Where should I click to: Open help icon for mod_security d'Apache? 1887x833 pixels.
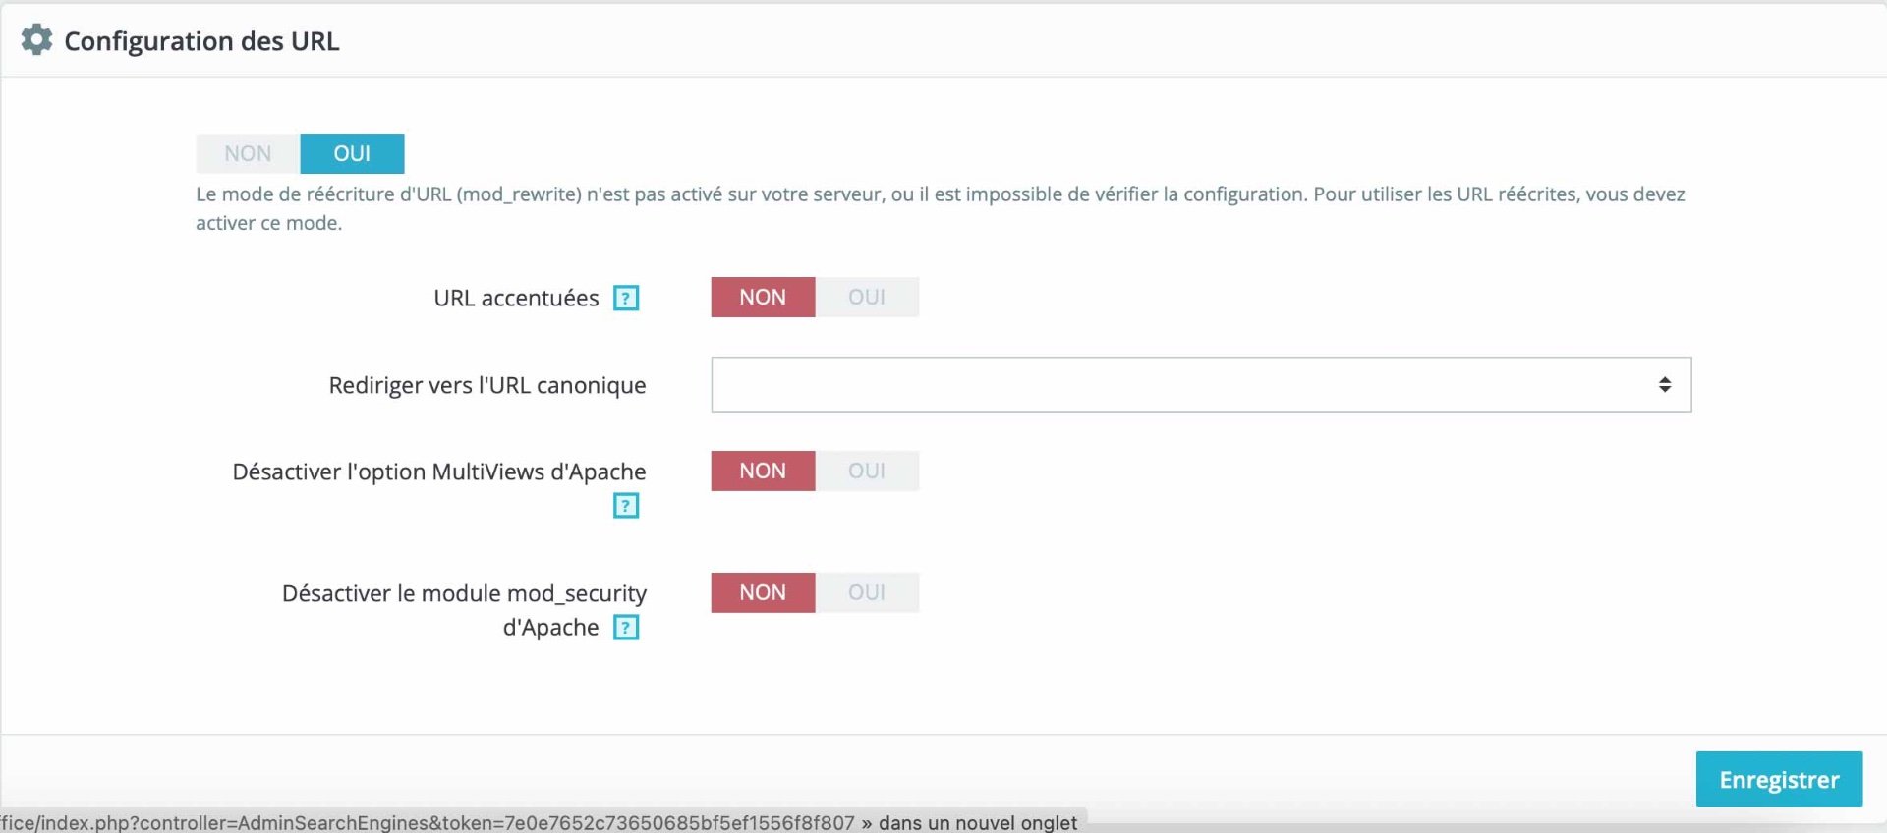pyautogui.click(x=626, y=628)
